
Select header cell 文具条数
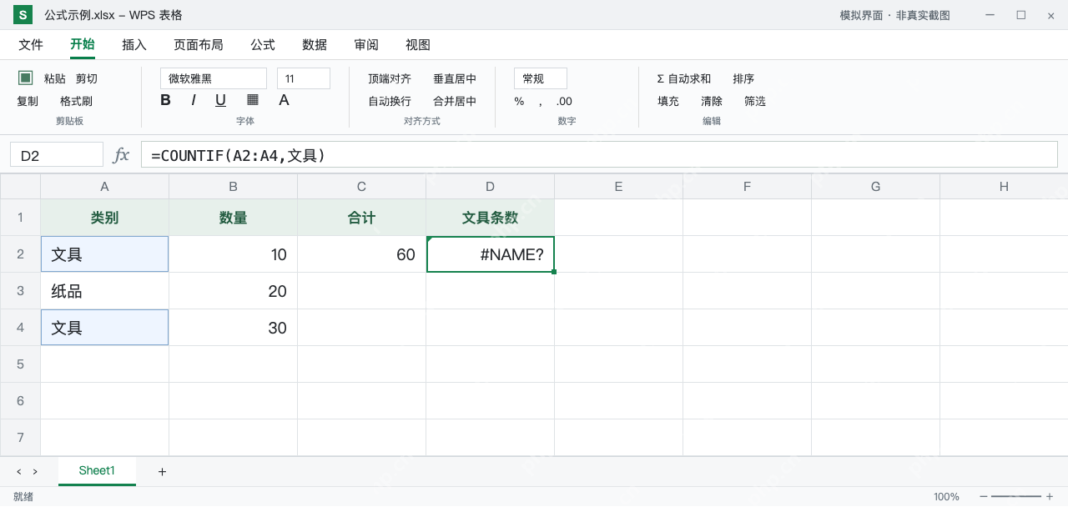[491, 218]
